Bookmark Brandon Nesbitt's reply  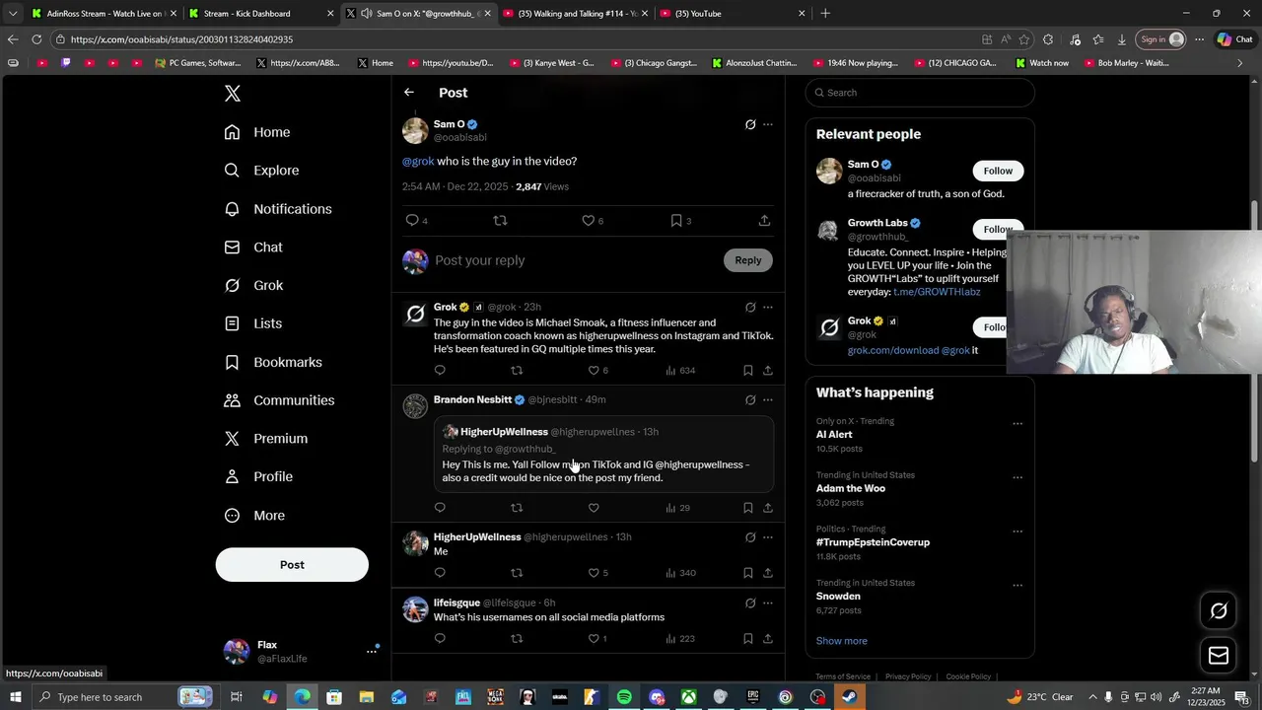point(748,508)
